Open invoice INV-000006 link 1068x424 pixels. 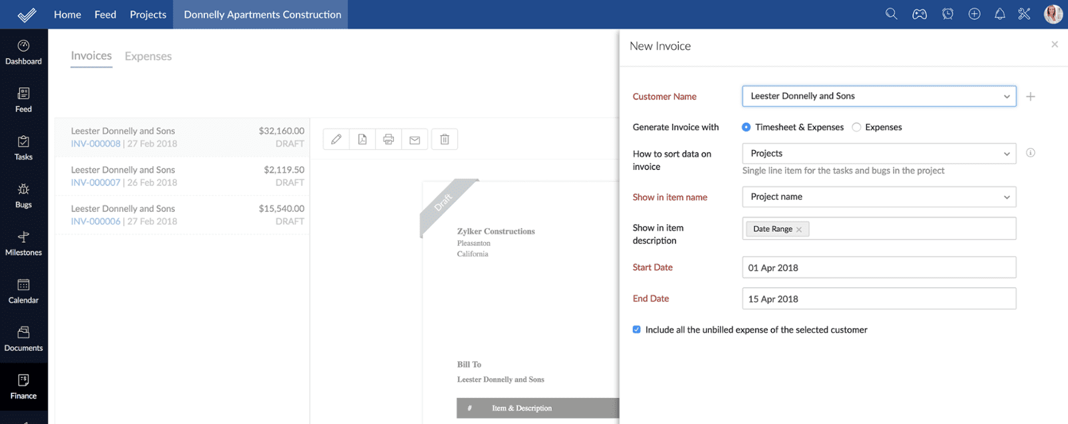tap(95, 221)
